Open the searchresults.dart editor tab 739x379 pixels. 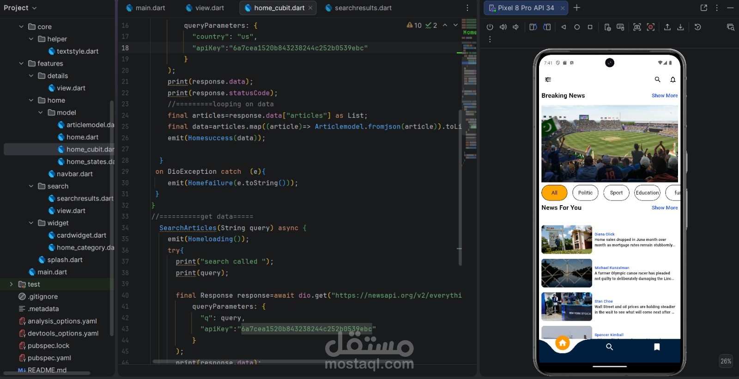[x=358, y=8]
